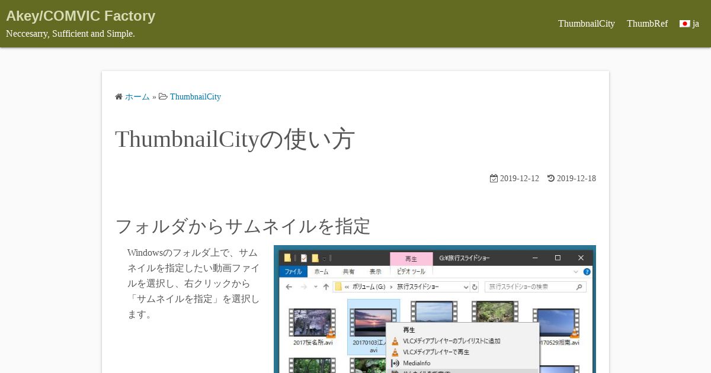
Task: Follow the ホーム breadcrumb link
Action: (137, 97)
